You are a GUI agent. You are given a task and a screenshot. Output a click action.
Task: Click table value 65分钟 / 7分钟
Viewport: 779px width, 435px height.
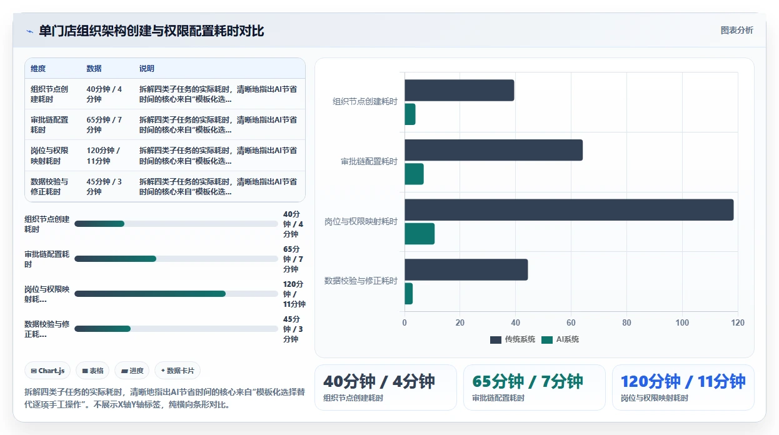coord(104,125)
